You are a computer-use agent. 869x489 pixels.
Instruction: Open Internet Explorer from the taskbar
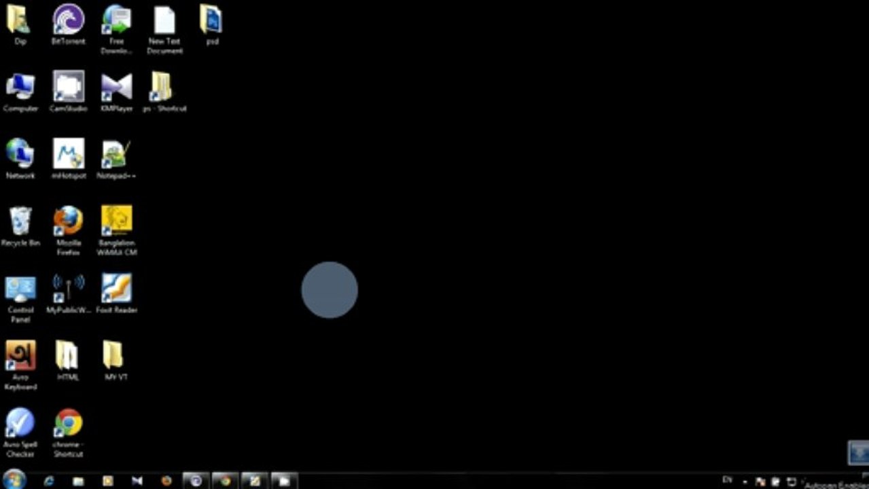tap(49, 481)
